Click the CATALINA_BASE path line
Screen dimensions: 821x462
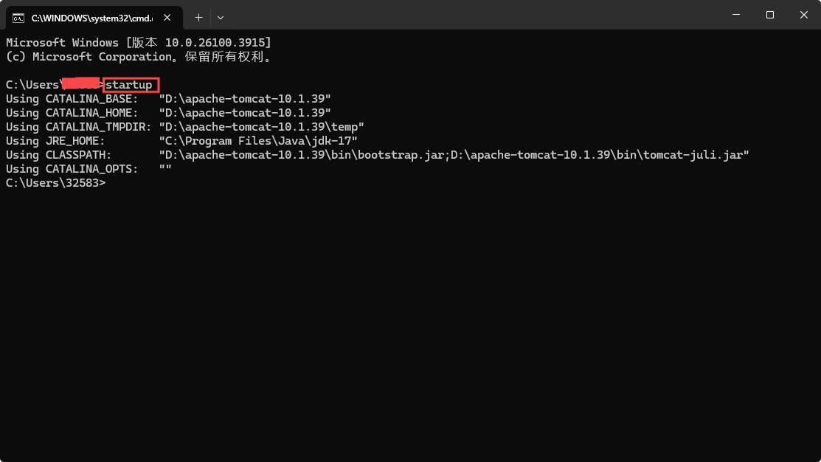pyautogui.click(x=243, y=98)
